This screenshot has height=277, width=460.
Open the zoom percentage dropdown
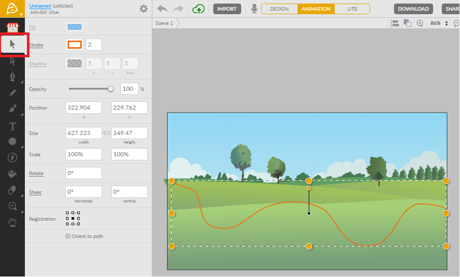[x=446, y=23]
